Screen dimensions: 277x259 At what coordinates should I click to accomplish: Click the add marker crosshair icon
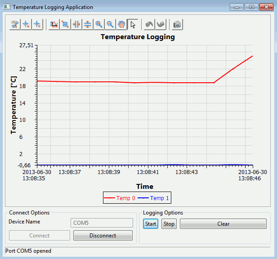[x=27, y=25]
